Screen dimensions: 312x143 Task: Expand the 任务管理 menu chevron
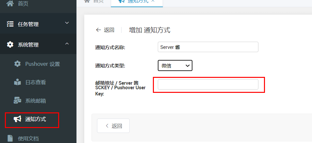coord(67,23)
